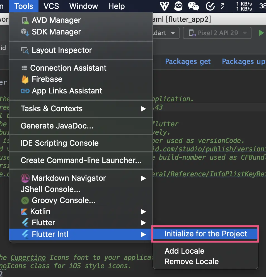
Task: Click the checkmark circle menu bar icon
Action: 210,6
